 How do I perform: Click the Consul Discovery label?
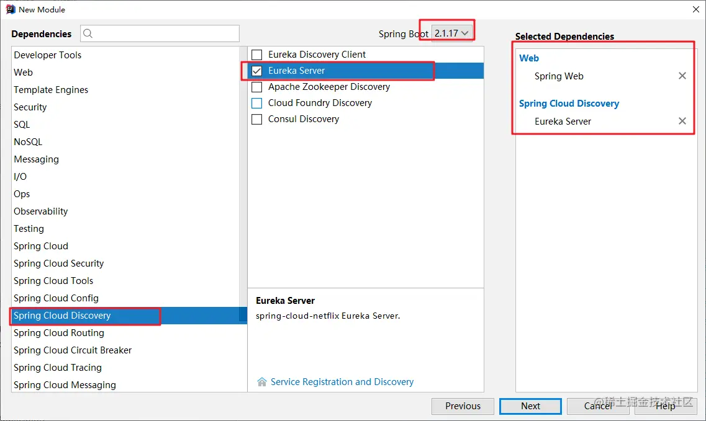pos(304,119)
